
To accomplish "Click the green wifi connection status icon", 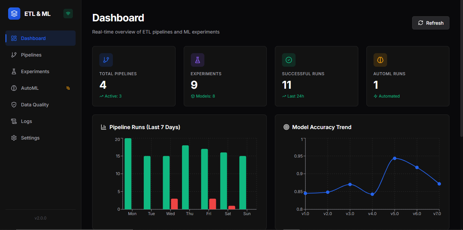I will [x=68, y=14].
